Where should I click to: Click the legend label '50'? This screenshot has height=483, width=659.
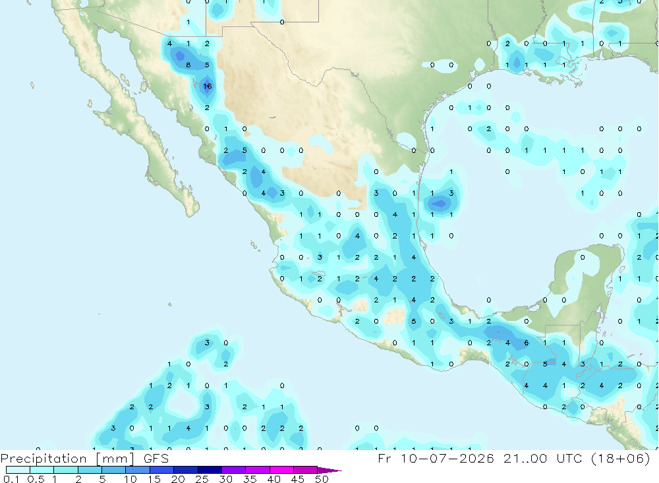click(322, 479)
